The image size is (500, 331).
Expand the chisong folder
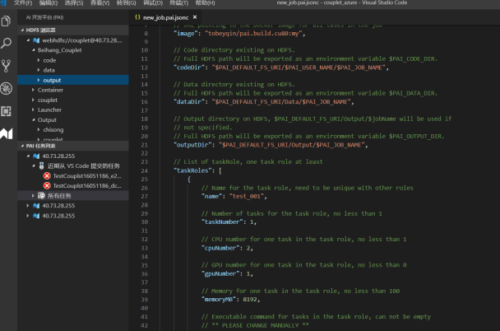click(39, 129)
